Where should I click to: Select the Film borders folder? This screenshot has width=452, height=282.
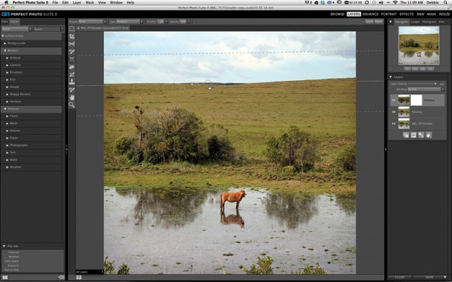pos(13,79)
